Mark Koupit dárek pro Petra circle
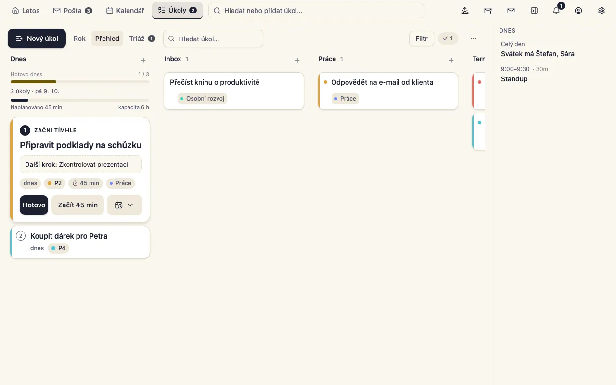This screenshot has width=616, height=385. pos(21,236)
